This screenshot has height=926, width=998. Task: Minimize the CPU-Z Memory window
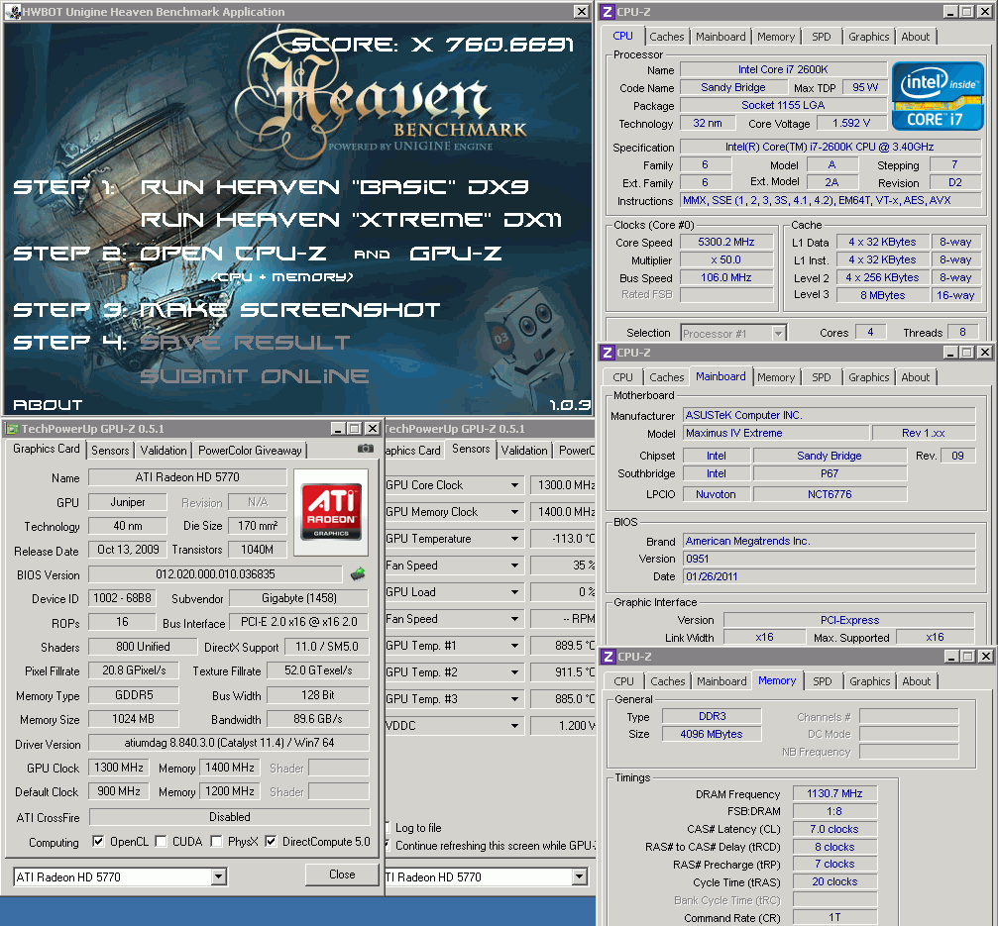pyautogui.click(x=951, y=657)
